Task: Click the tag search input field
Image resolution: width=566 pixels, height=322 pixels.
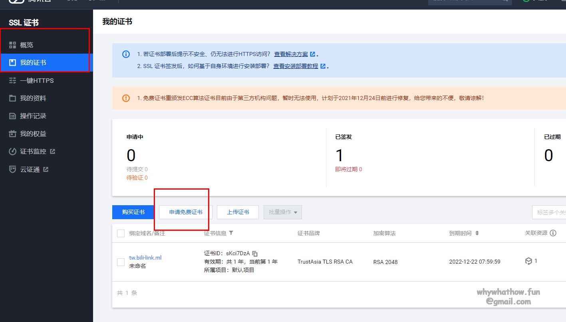Action: coord(549,212)
